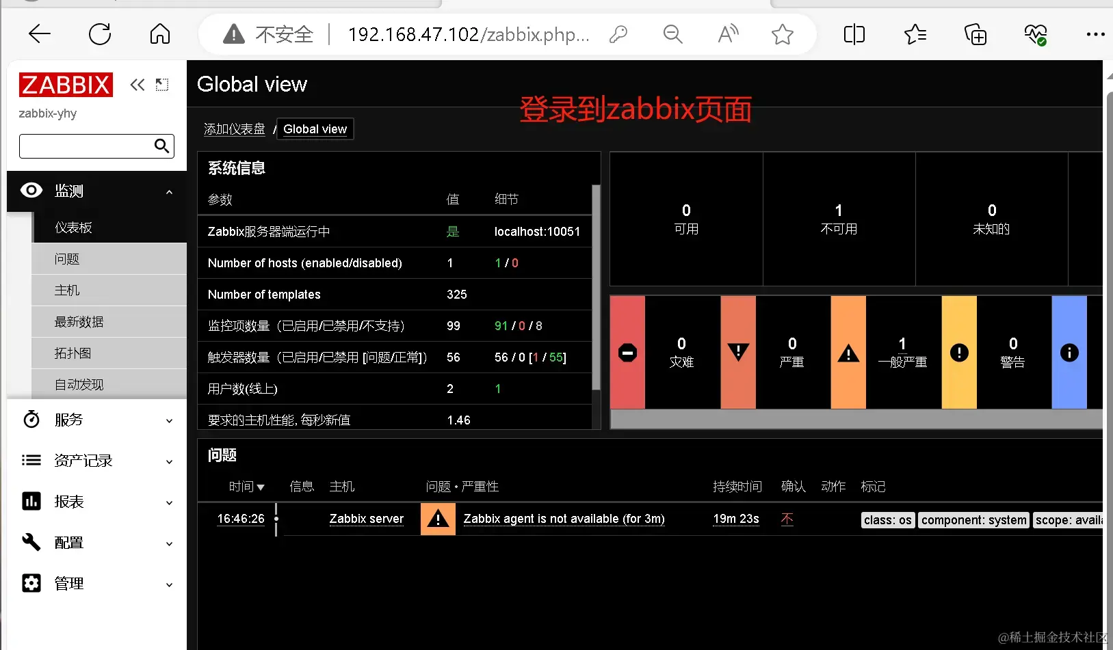Image resolution: width=1113 pixels, height=650 pixels.
Task: Open 自动发现 in the monitoring menu
Action: pos(109,384)
